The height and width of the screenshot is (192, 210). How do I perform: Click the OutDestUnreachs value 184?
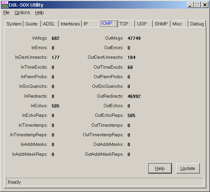[131, 57]
